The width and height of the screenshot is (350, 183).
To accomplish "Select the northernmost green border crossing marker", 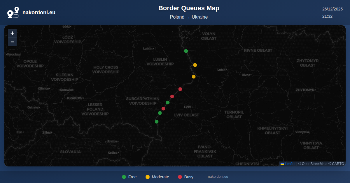I will pos(186,51).
